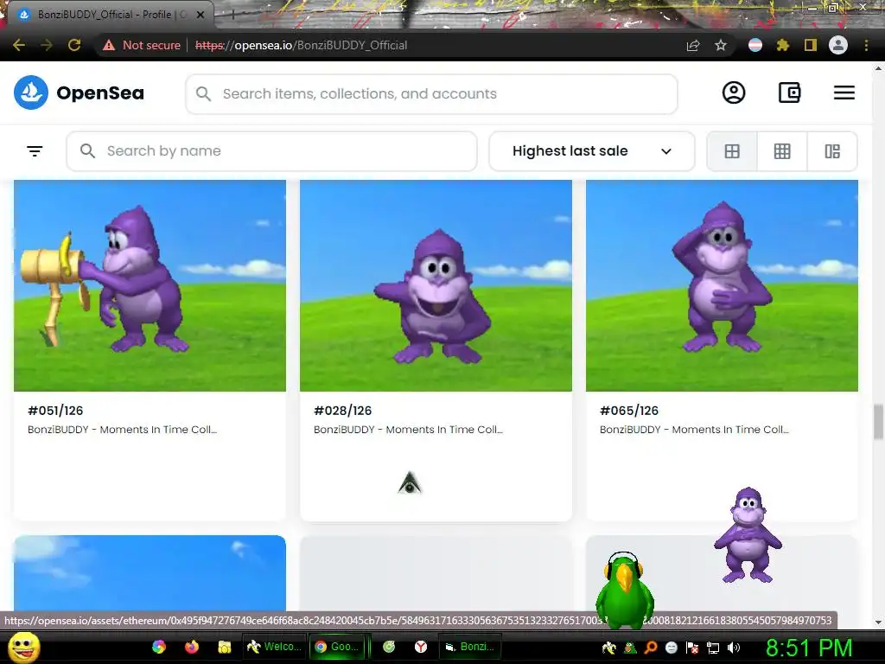
Task: Click the #028/126 title text
Action: pyautogui.click(x=342, y=411)
